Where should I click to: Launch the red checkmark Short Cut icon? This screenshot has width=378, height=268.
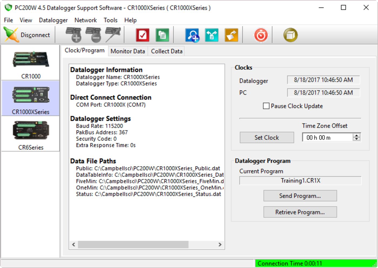click(143, 35)
